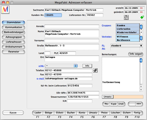Click the Kopie button

[114, 104]
